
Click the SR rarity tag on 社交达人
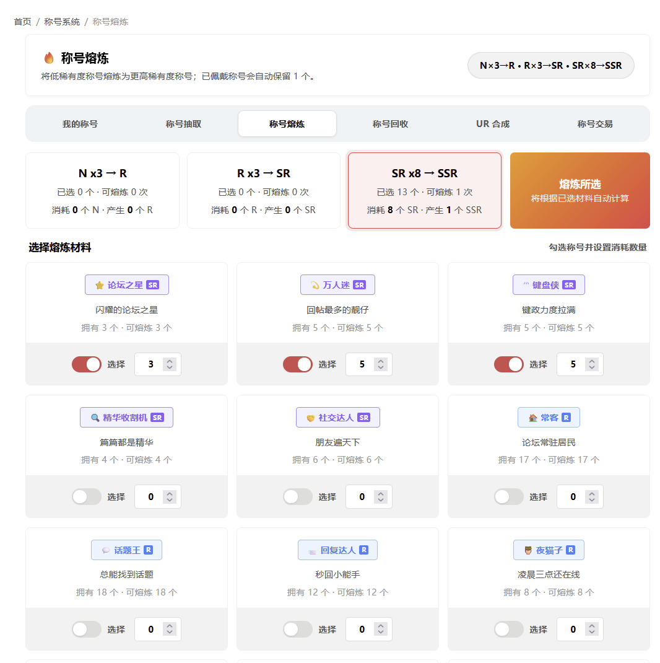363,418
